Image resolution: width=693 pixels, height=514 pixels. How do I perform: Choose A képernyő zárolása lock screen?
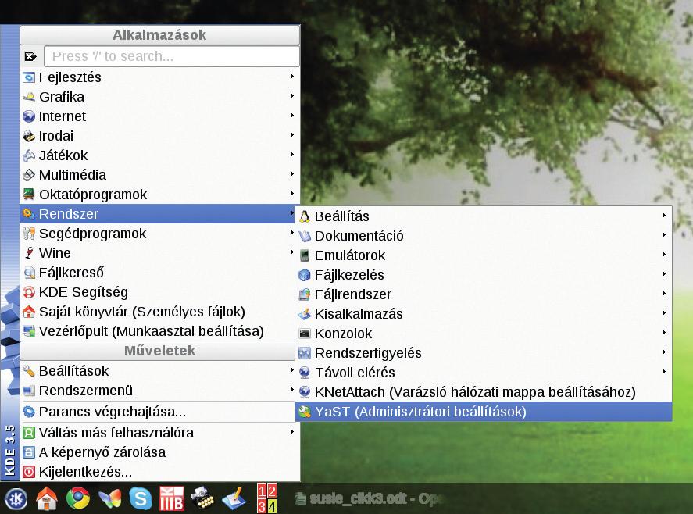tap(159, 452)
